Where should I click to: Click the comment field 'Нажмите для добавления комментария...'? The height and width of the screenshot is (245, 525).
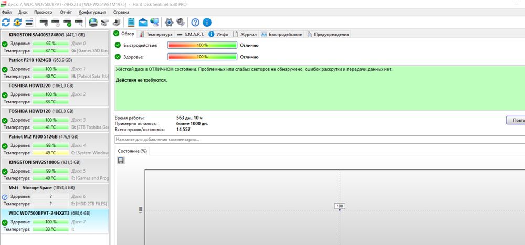click(x=320, y=139)
